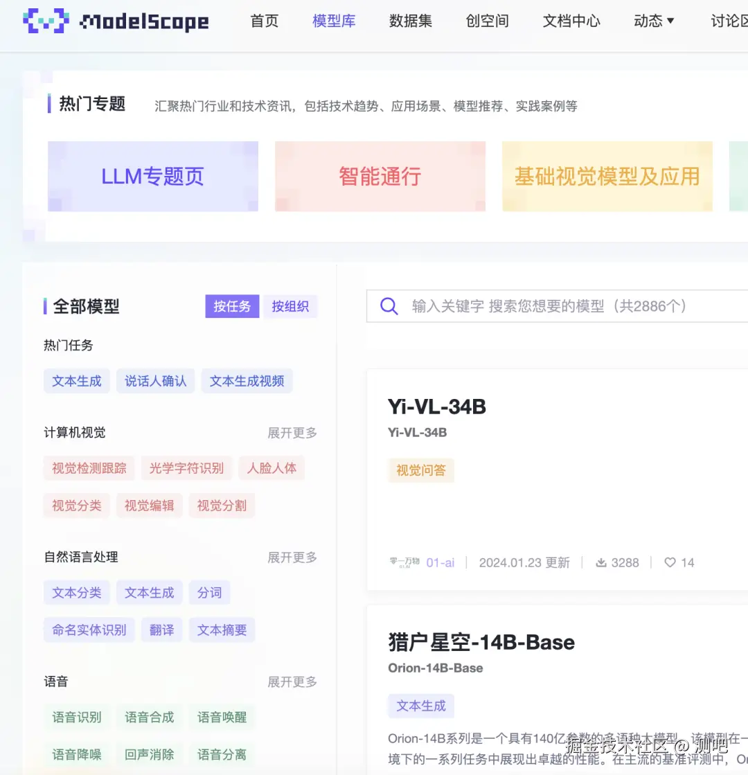Filter by 命名实体识别
This screenshot has height=775, width=748.
[x=89, y=630]
